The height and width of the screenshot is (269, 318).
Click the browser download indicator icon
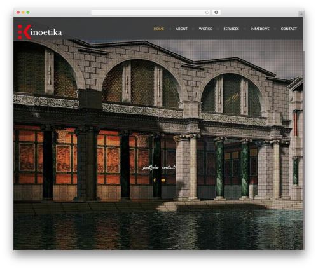click(x=216, y=12)
